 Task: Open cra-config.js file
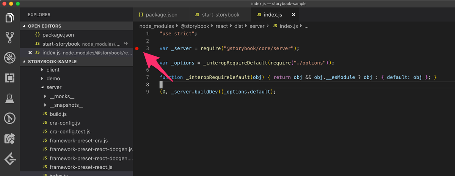click(x=64, y=123)
